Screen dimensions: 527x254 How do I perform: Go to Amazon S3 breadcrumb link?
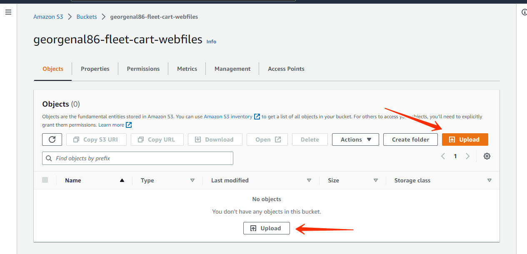point(48,17)
